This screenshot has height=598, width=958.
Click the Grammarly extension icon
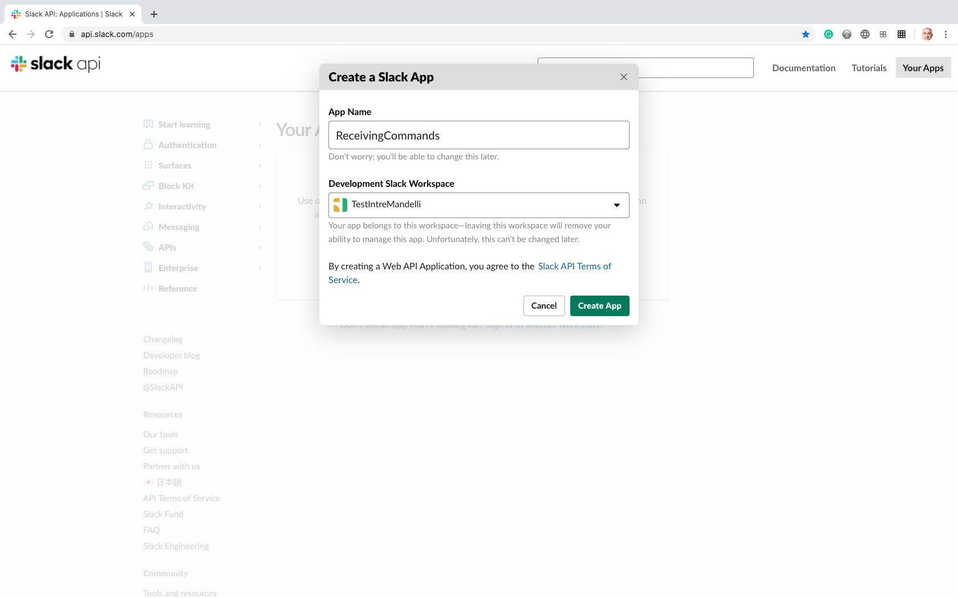tap(829, 34)
